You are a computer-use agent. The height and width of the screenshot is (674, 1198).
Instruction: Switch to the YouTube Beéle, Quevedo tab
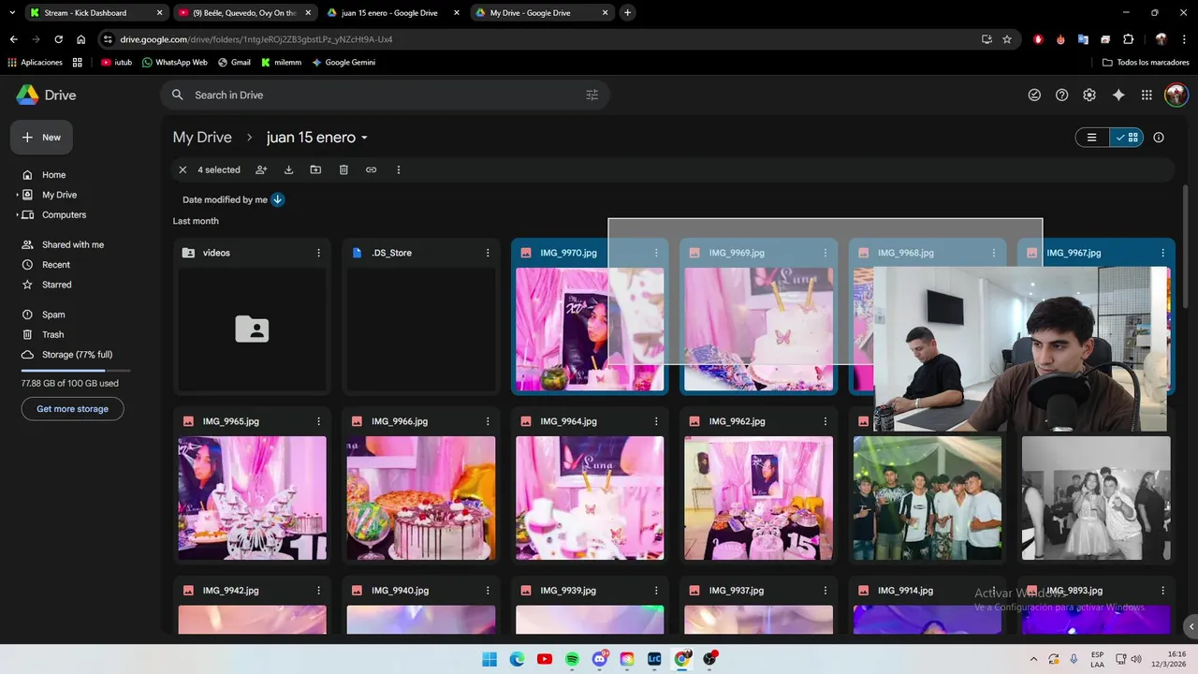244,13
